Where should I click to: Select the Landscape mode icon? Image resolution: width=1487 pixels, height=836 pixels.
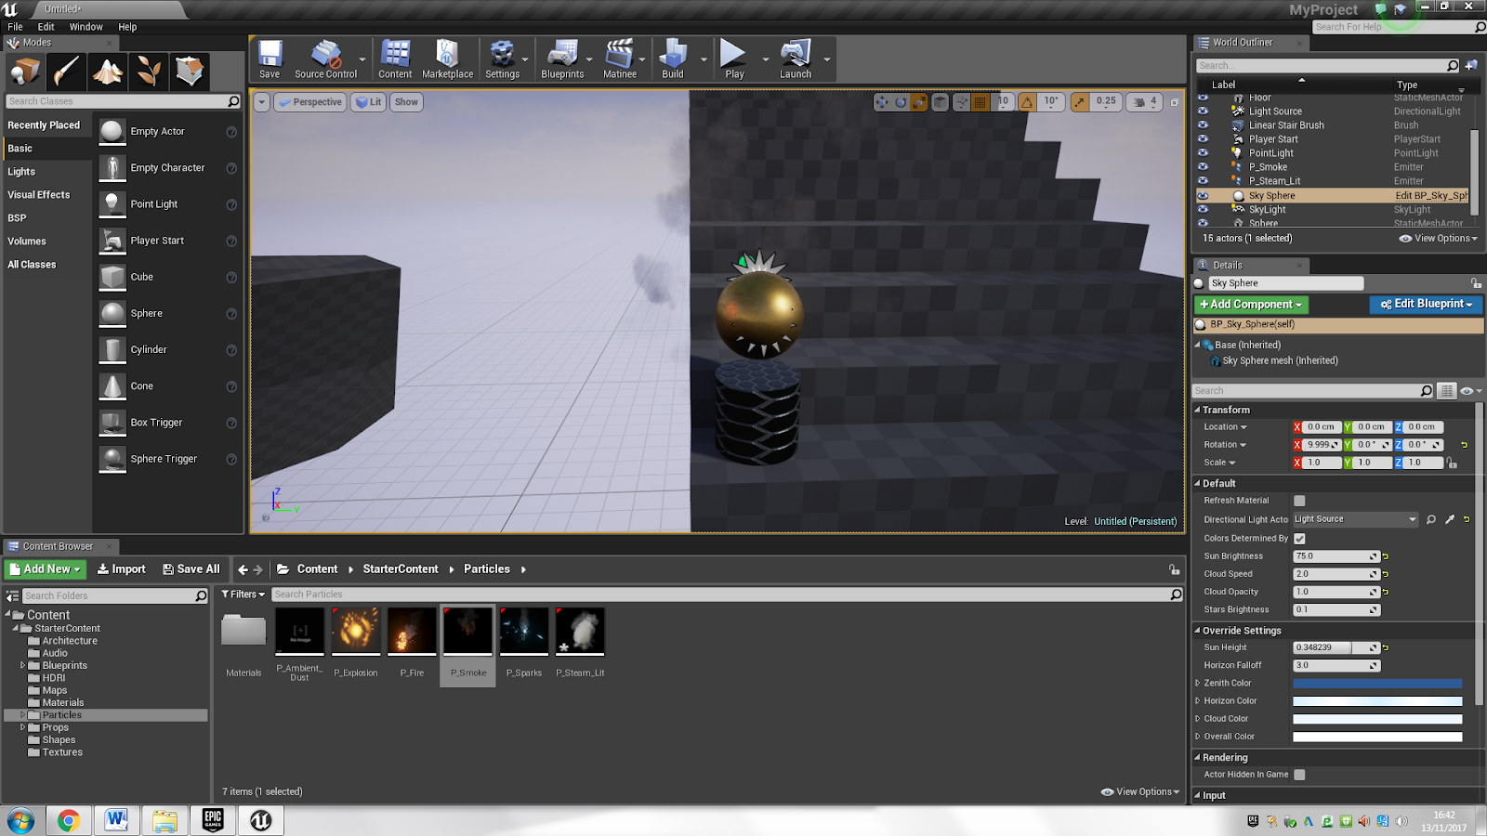(x=108, y=71)
